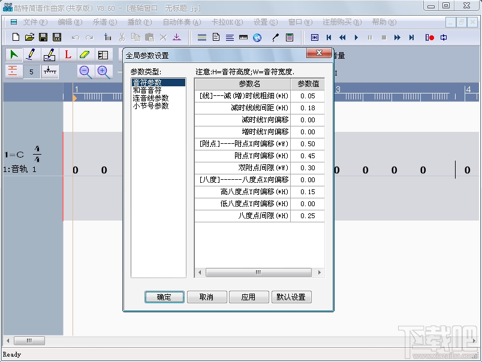The width and height of the screenshot is (482, 362).
Task: Restore defaults via the 默认设置 button
Action: point(291,297)
